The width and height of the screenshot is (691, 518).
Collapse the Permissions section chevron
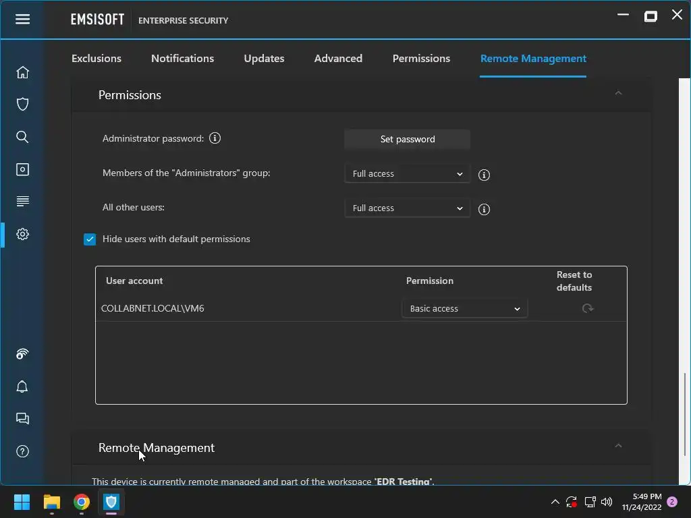[x=618, y=93]
